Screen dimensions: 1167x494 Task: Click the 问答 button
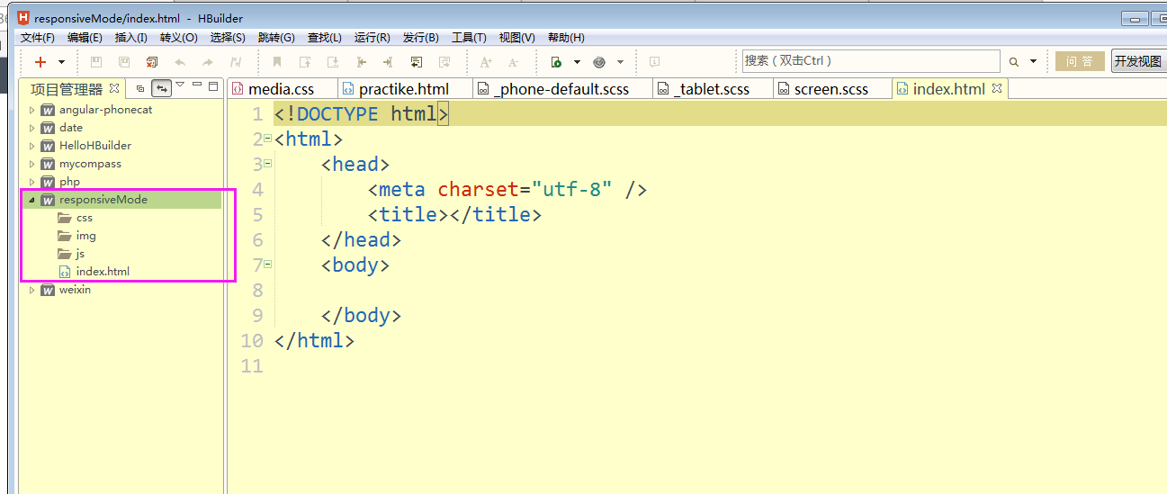1080,61
